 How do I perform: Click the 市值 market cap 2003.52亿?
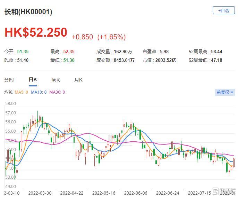click(165, 60)
